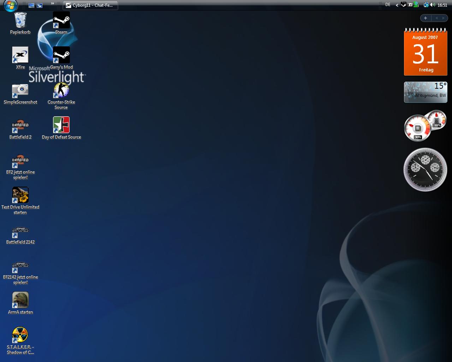Screen dimensions: 452x362
Task: Open the Windows Start orb
Action: click(10, 5)
